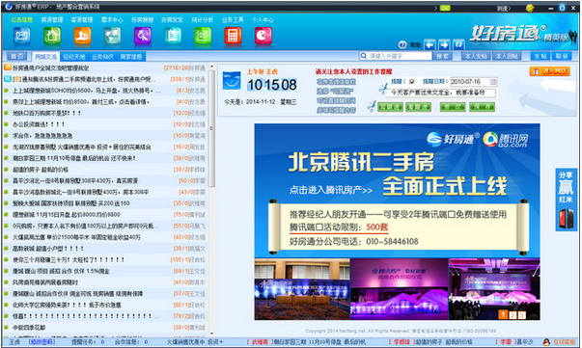This screenshot has width=582, height=348.
Task: Click the refresh icon beside forward arrow
Action: [x=458, y=45]
